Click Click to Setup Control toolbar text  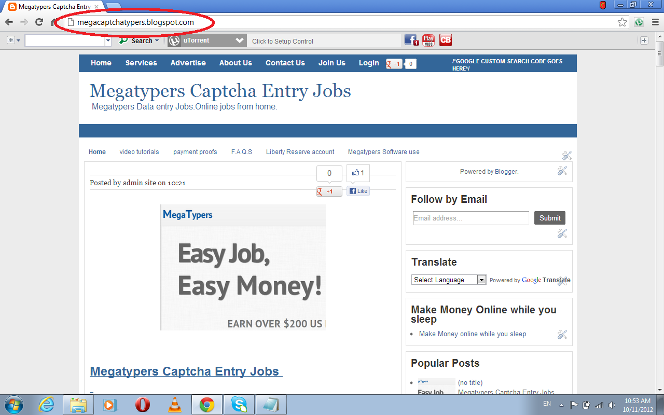click(x=283, y=41)
